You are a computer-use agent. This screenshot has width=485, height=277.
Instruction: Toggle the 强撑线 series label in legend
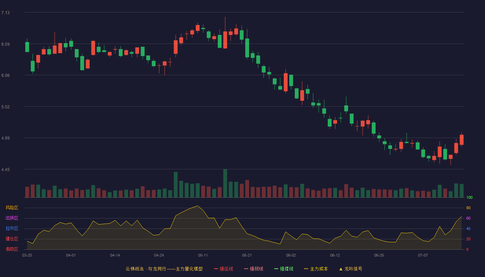pos(286,269)
